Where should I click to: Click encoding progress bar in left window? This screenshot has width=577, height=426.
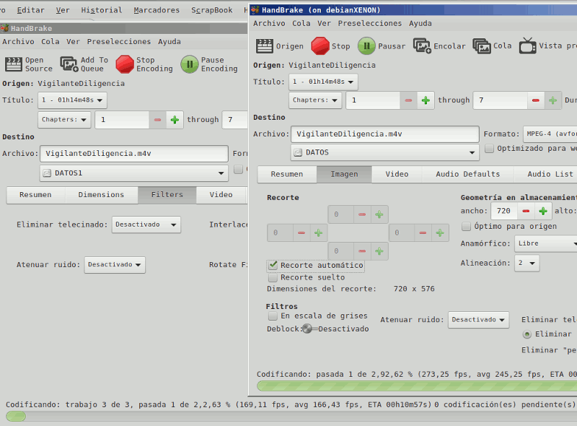(x=291, y=417)
